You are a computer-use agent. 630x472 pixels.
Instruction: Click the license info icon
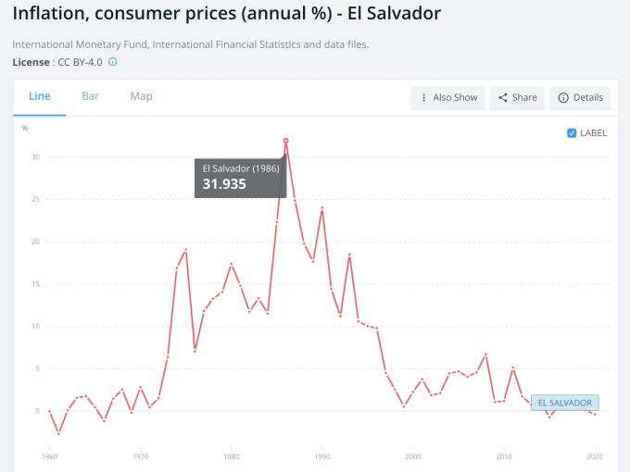[x=113, y=62]
